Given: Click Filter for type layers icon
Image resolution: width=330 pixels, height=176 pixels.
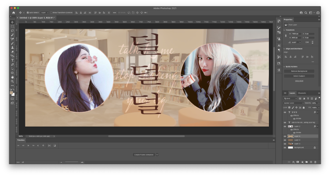Looking at the screenshot, I should (x=308, y=99).
